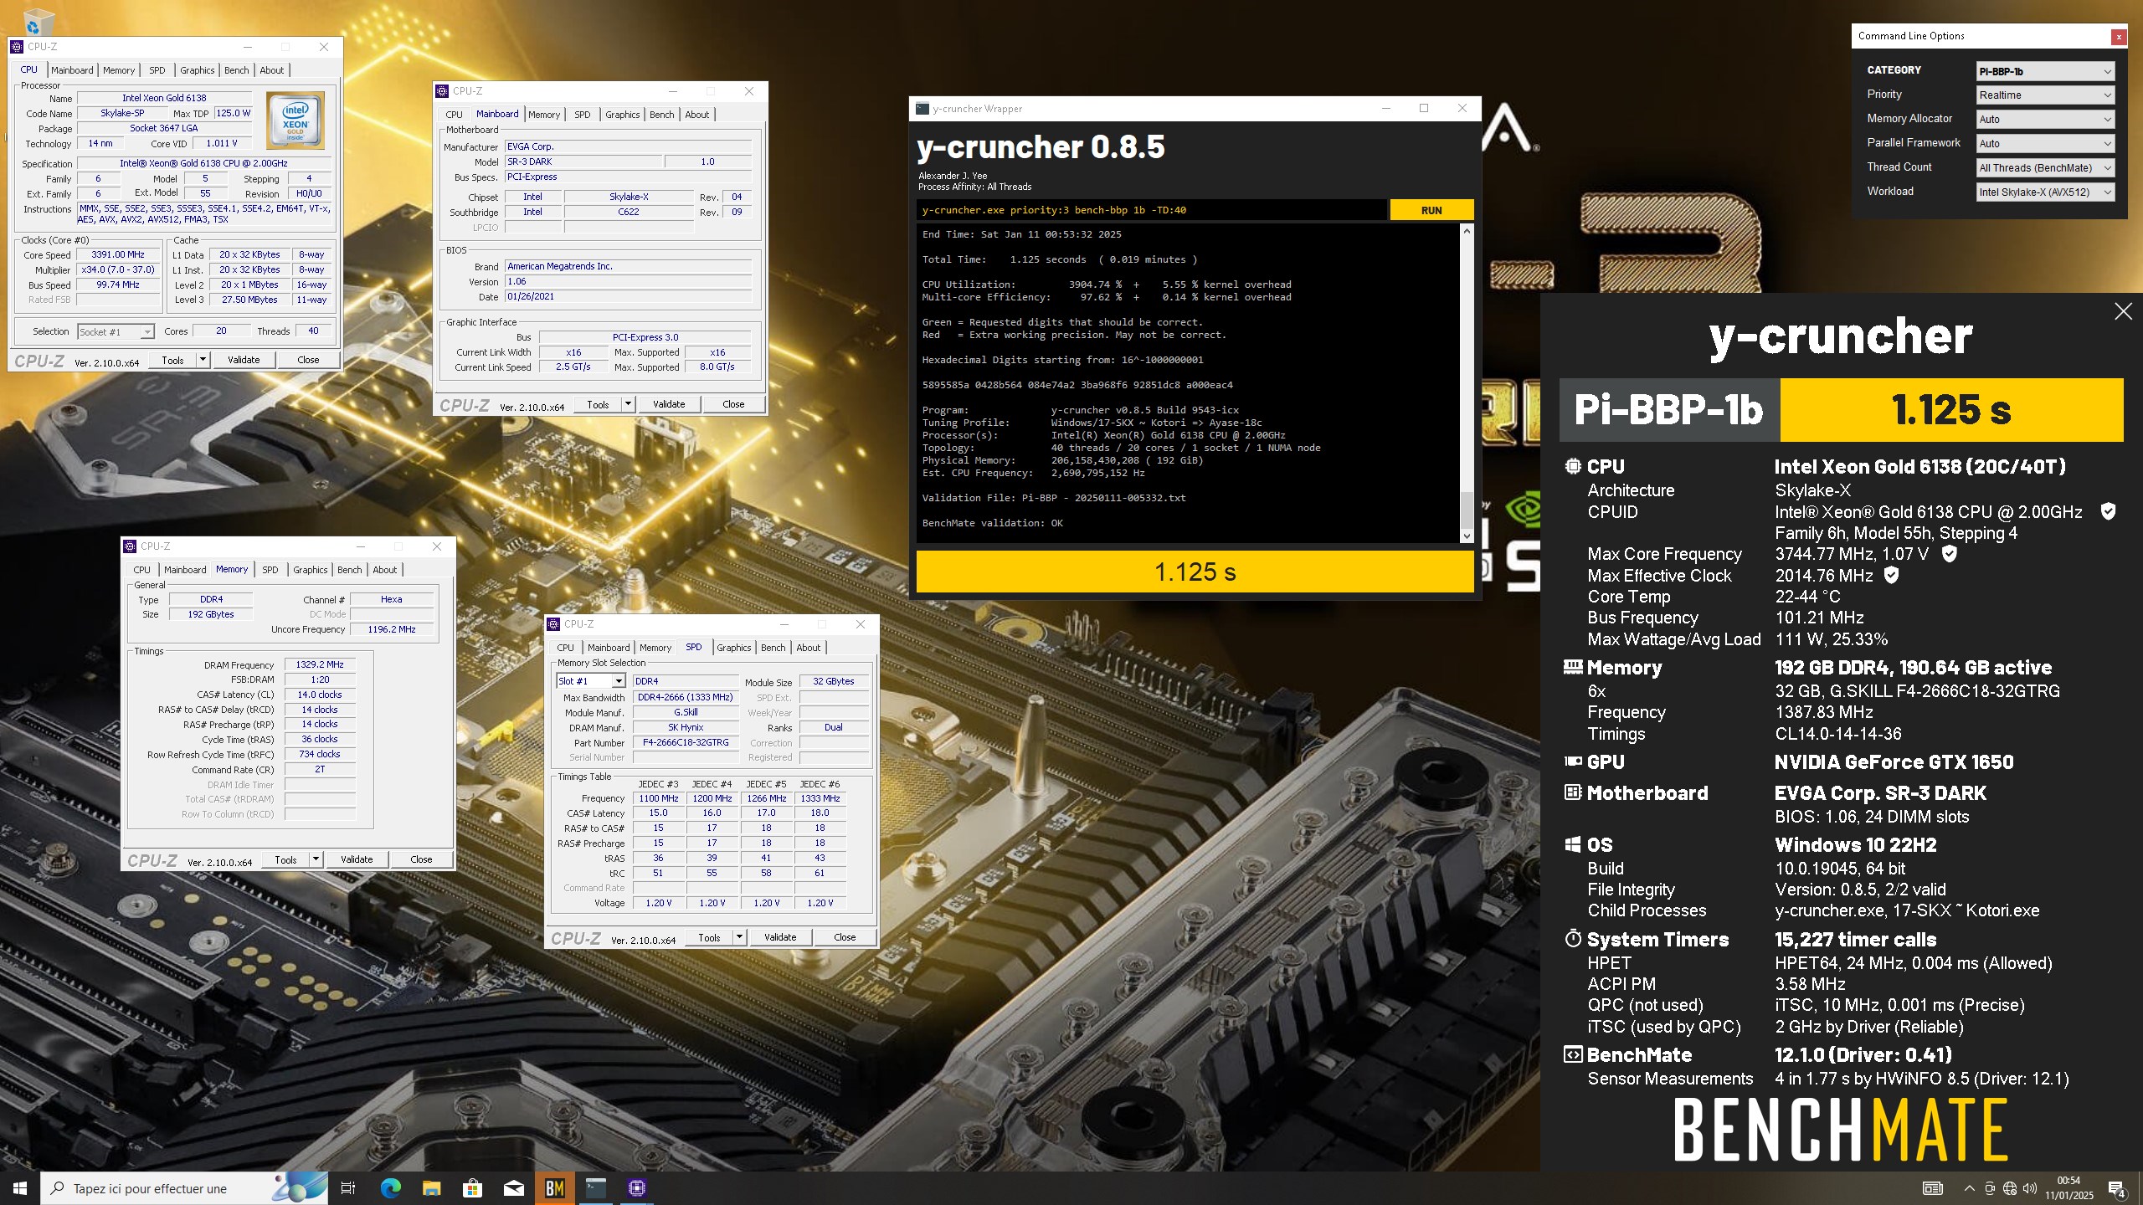Open the CPU-Z chip icon in the taskbar
This screenshot has height=1205, width=2143.
click(637, 1187)
